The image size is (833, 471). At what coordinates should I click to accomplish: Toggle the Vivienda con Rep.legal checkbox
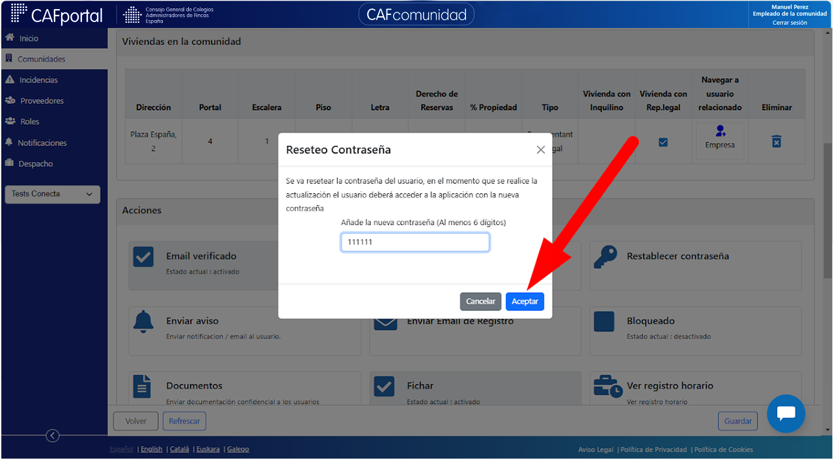pos(663,142)
